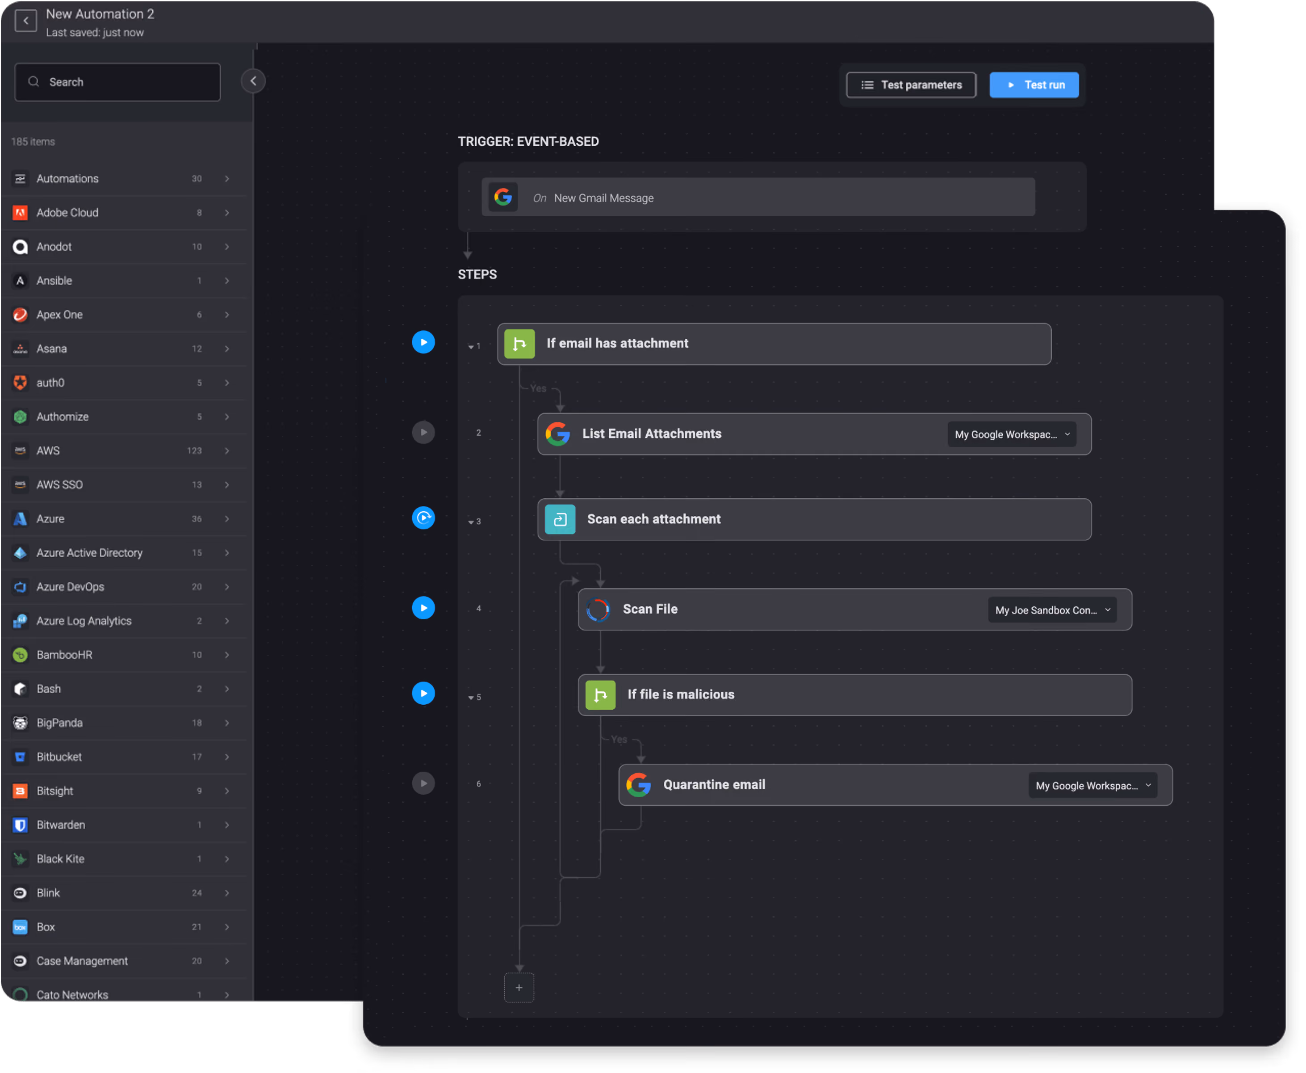The height and width of the screenshot is (1073, 1306).
Task: Run the loop at step 3 using its blue icon
Action: point(424,518)
